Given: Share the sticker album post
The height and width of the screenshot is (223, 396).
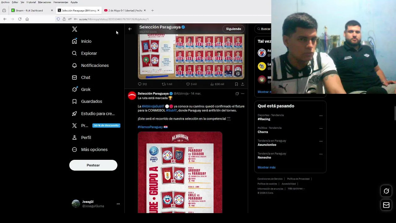Looking at the screenshot, I should tap(243, 84).
